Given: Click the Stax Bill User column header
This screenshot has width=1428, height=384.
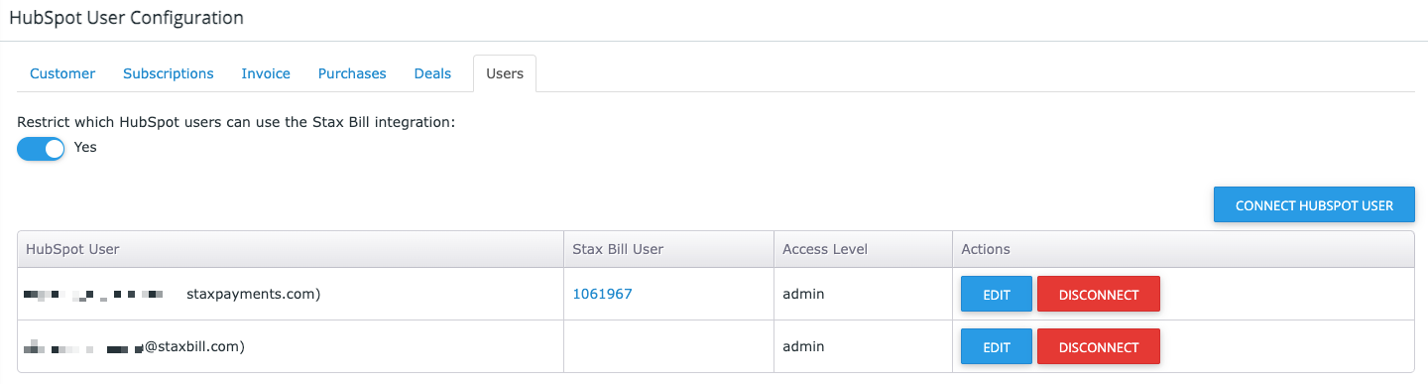Looking at the screenshot, I should click(x=668, y=249).
